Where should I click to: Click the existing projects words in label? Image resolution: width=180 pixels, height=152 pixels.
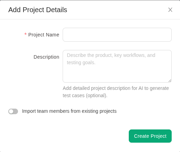click(99, 111)
